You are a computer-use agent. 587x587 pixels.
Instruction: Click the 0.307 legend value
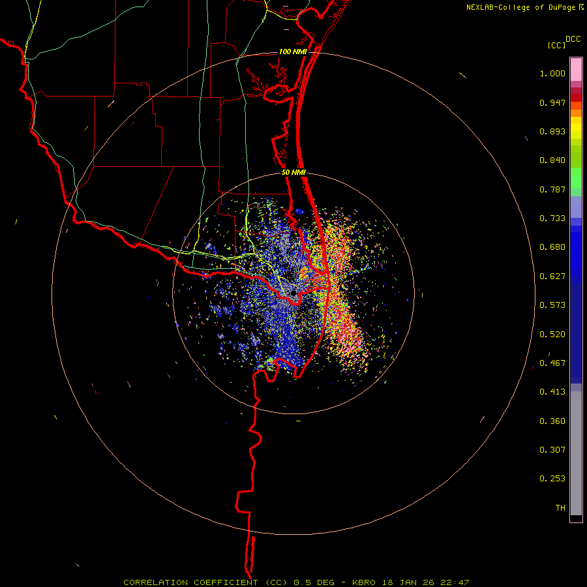click(x=552, y=450)
